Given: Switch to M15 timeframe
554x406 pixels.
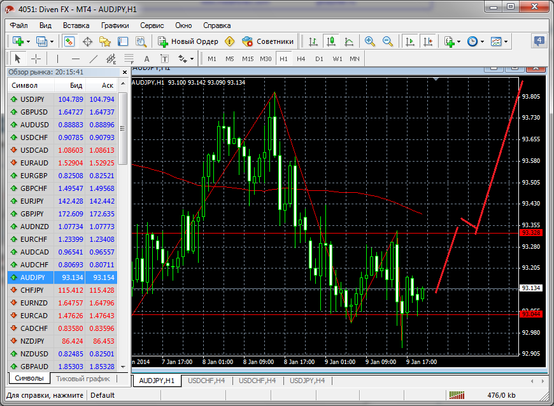Looking at the screenshot, I should tap(248, 59).
